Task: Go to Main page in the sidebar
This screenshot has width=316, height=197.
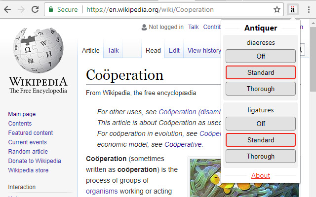Action: tap(22, 114)
